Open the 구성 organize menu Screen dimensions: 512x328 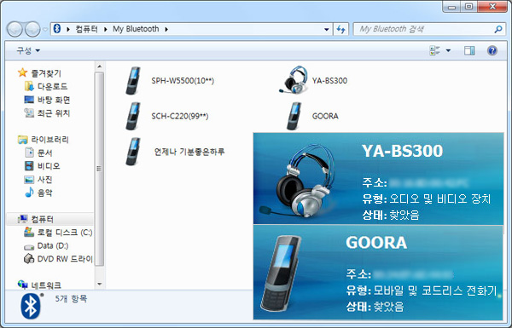tap(28, 50)
